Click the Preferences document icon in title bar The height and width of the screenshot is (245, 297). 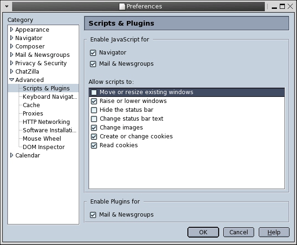tap(122, 7)
